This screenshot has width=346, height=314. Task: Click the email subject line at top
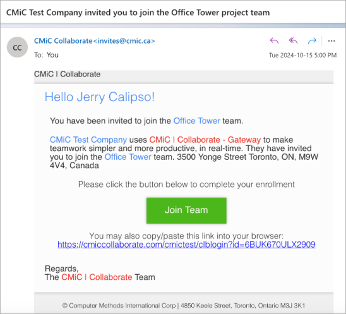tap(138, 13)
